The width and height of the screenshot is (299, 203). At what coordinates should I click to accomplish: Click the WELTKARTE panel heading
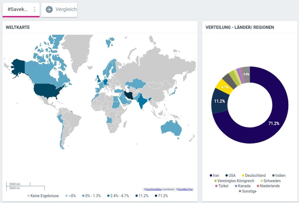(x=18, y=27)
